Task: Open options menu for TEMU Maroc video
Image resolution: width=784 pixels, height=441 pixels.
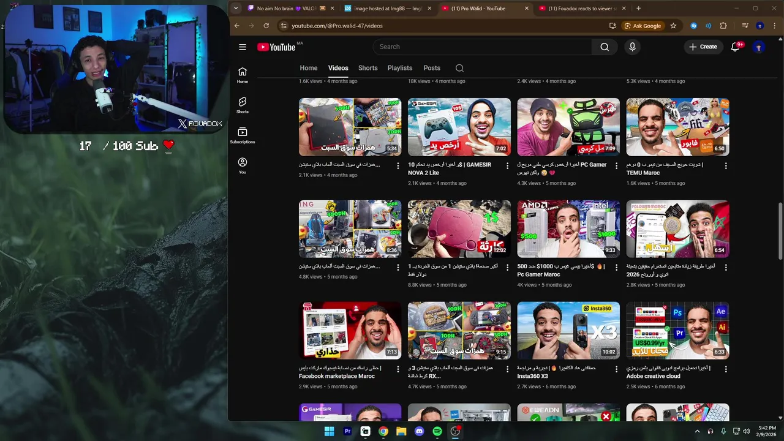Action: tap(726, 166)
